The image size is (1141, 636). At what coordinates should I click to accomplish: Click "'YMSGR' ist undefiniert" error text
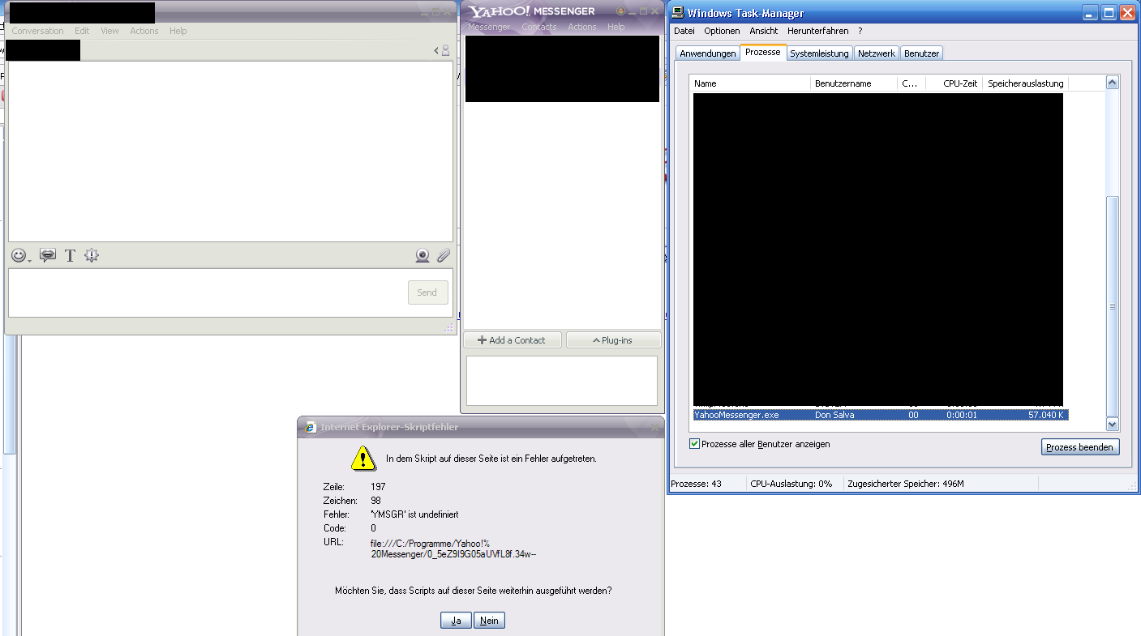pyautogui.click(x=414, y=514)
